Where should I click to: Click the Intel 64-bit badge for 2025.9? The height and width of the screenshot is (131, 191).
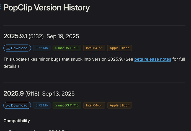[94, 105]
